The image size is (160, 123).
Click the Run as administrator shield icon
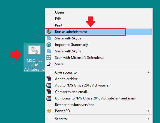tap(49, 32)
